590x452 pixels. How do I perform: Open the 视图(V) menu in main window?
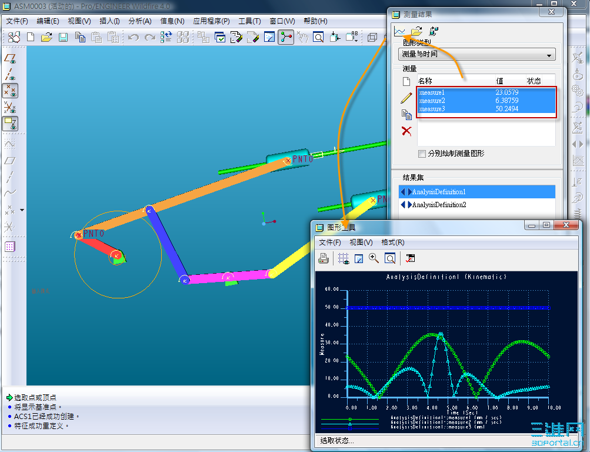pyautogui.click(x=79, y=21)
